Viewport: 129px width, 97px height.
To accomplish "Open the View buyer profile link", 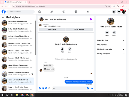I will tap(72, 59).
